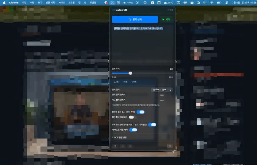Screen dimensions: 257x165
Task: Disable the 새 텍스트 자동 복사 switch
Action: point(133,130)
